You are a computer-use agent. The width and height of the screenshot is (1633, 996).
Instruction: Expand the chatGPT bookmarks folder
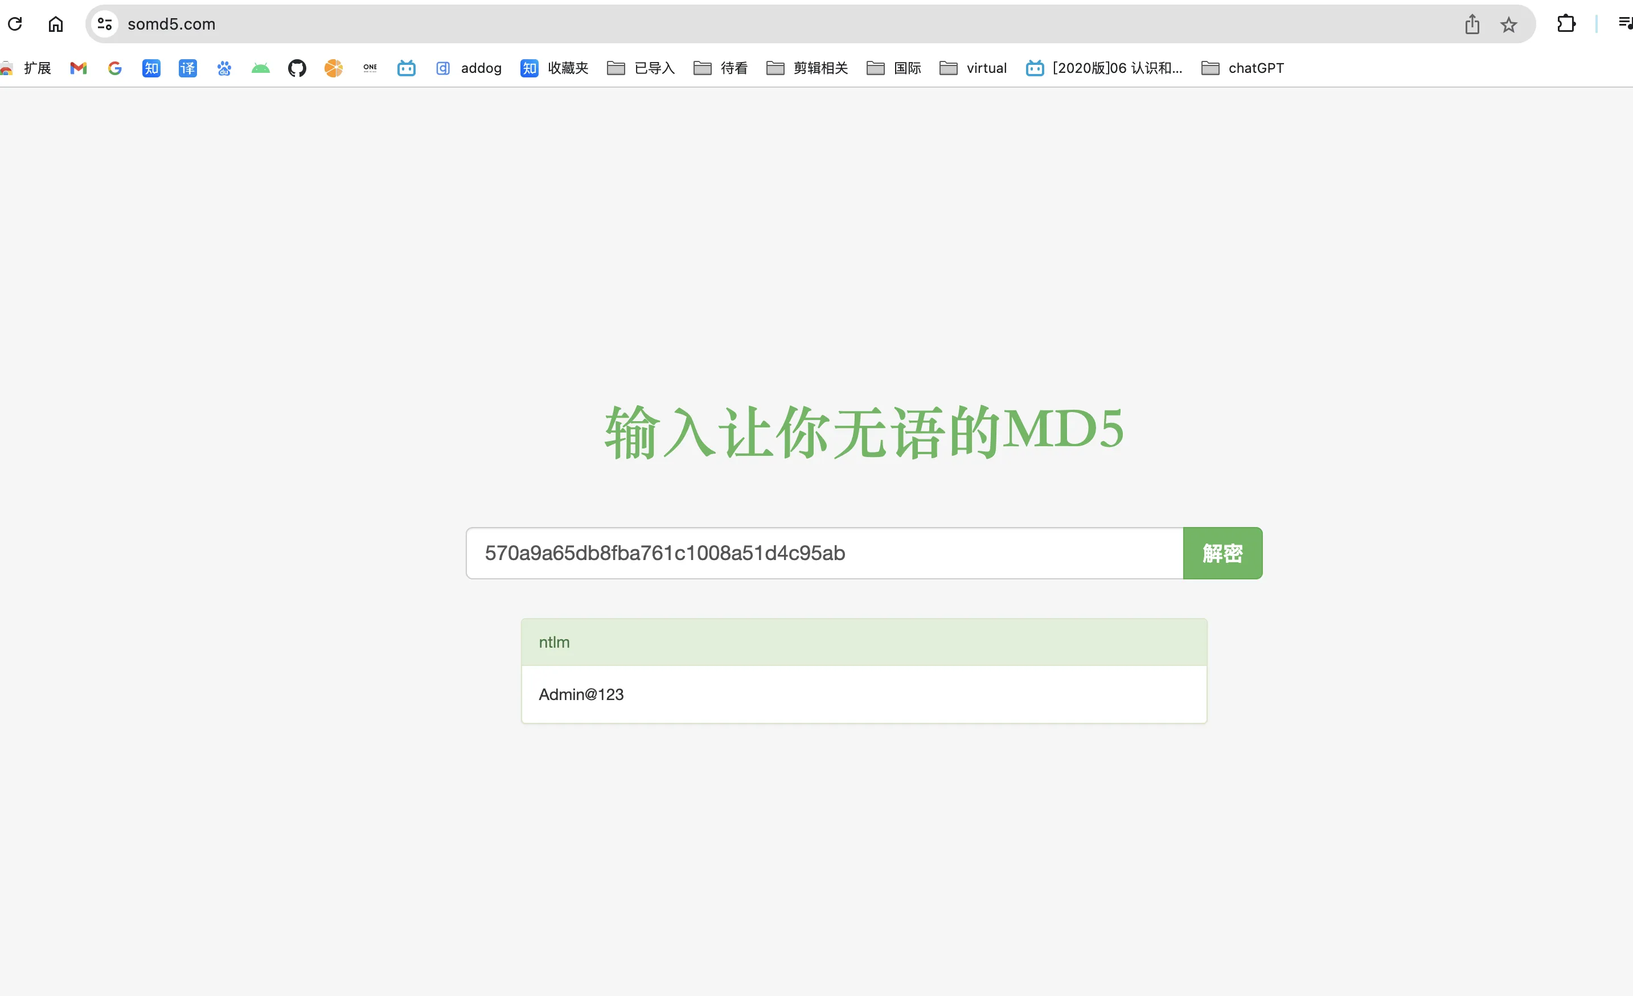pyautogui.click(x=1242, y=68)
